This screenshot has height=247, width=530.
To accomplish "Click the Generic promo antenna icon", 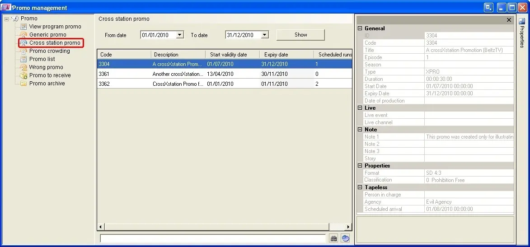I will pos(23,35).
